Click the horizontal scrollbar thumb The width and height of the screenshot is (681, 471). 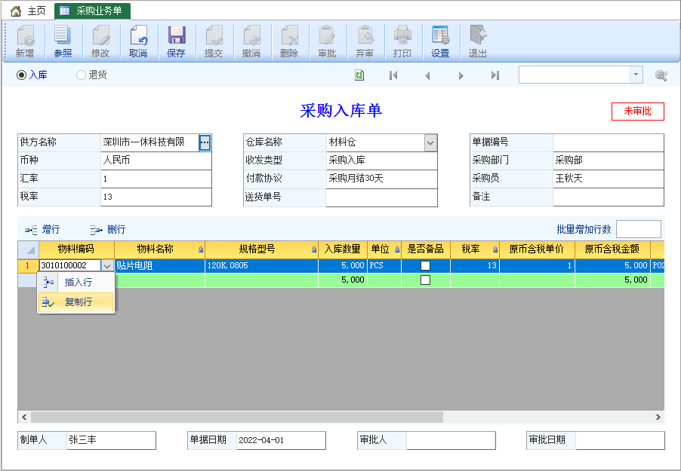coord(237,417)
